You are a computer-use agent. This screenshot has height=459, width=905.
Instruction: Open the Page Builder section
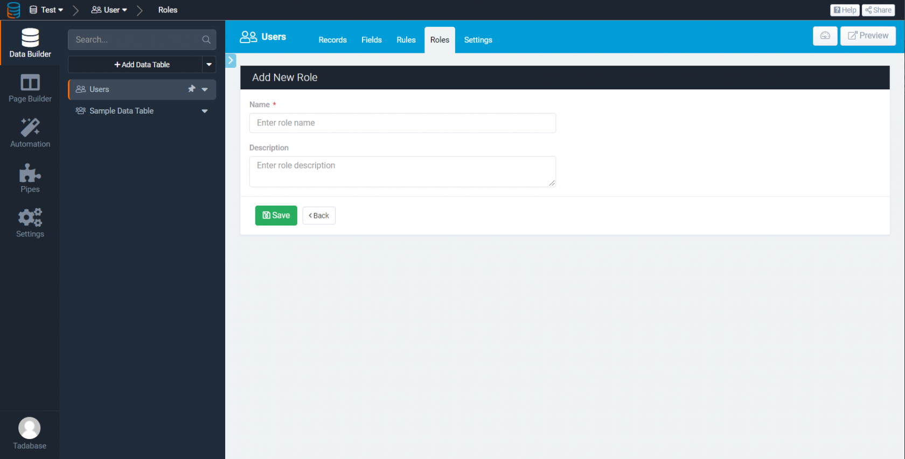30,88
